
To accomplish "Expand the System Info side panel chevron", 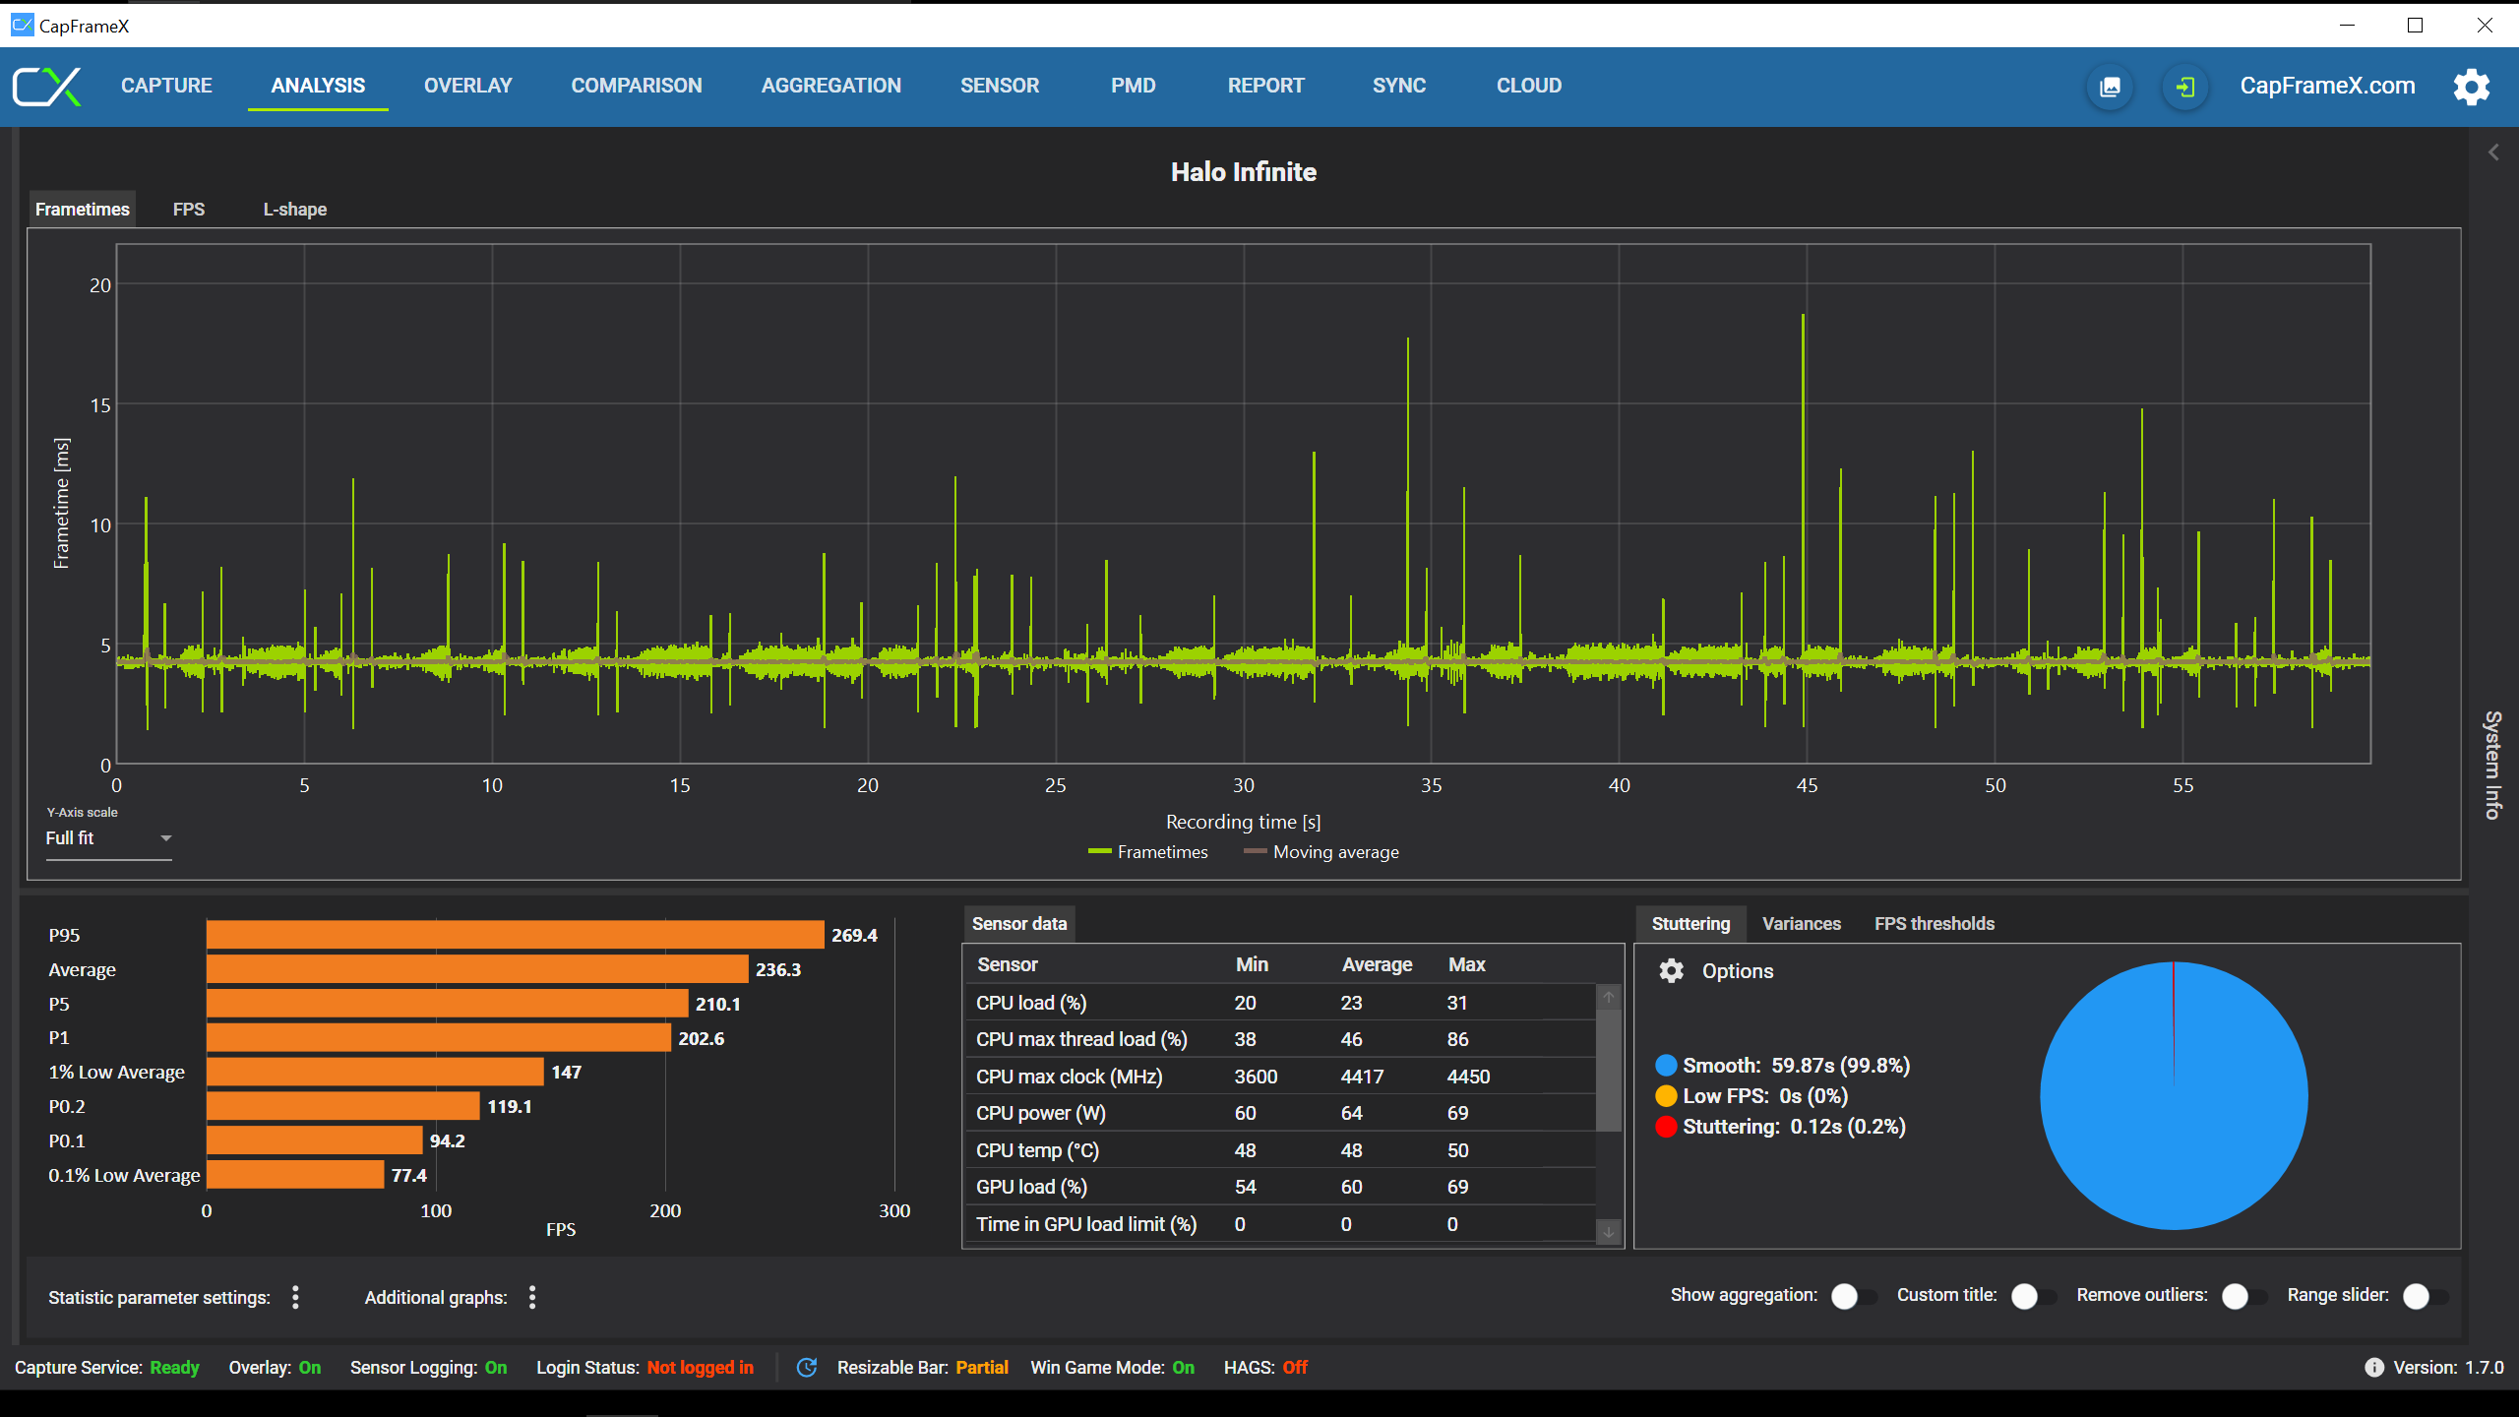I will (2493, 153).
